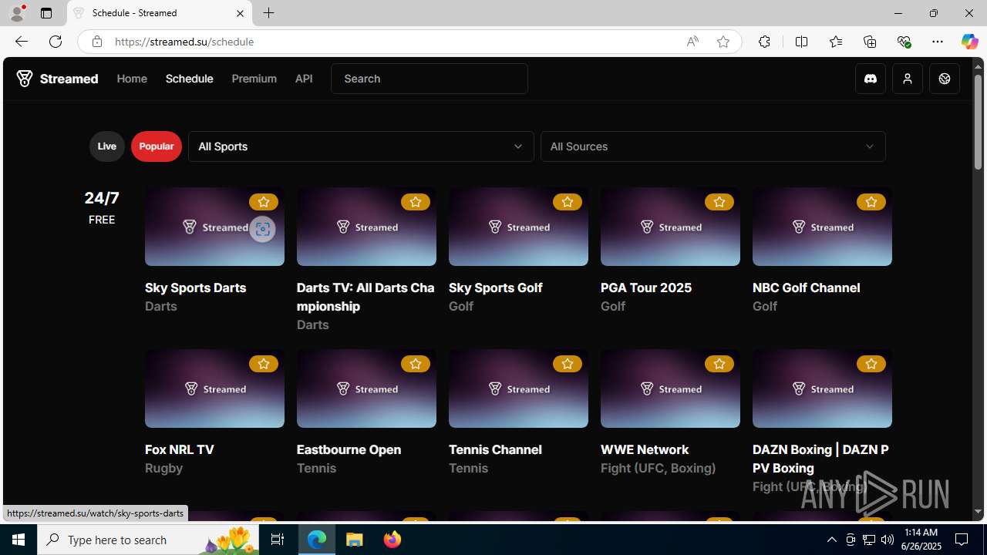Expand the All Sports dropdown
Viewport: 987px width, 555px height.
(361, 146)
